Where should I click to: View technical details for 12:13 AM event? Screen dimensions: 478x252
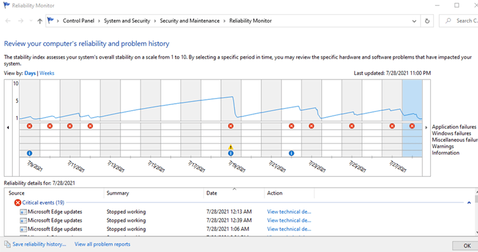[289, 211]
